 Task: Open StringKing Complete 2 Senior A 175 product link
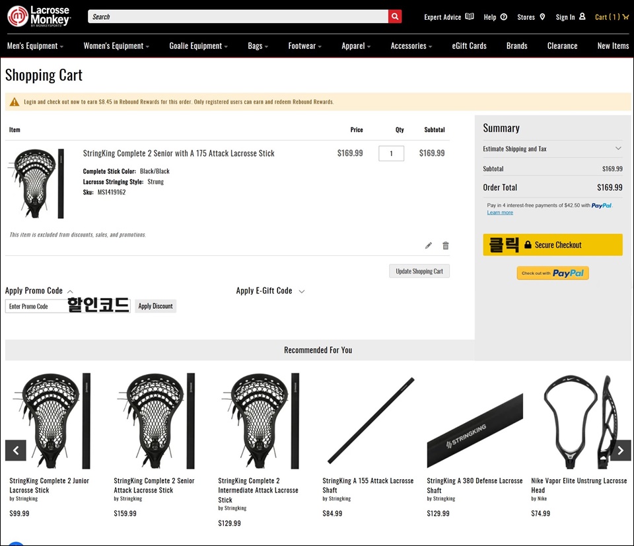pos(179,153)
